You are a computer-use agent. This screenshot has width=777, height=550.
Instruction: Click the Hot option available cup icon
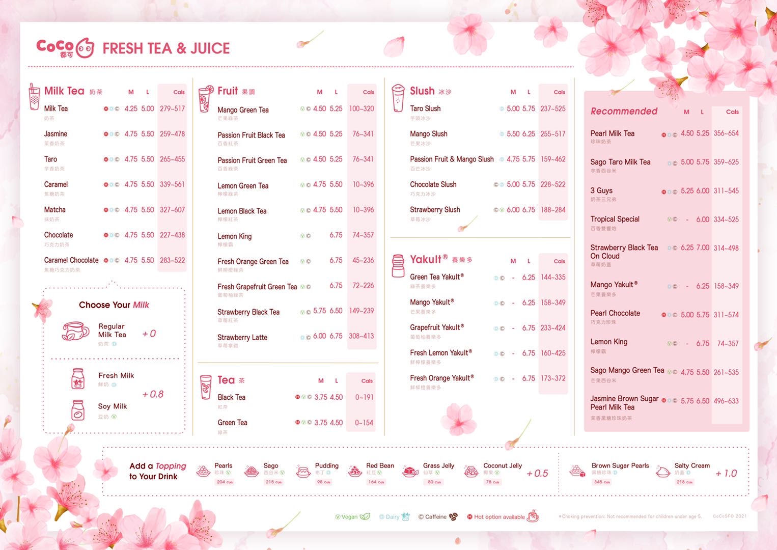pos(533,516)
